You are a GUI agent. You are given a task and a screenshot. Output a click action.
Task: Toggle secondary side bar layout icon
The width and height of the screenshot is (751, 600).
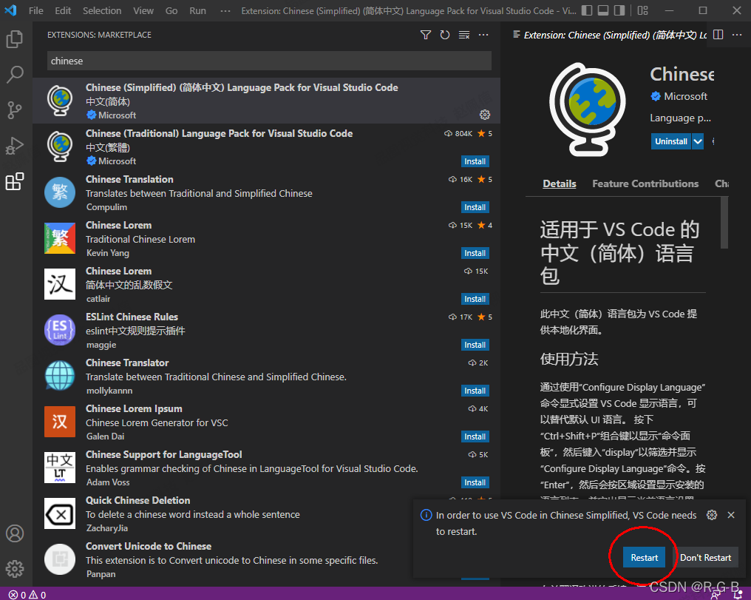[619, 10]
